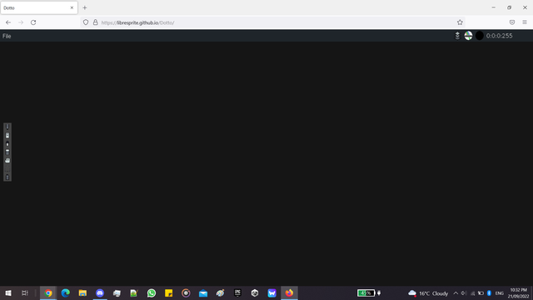Pick the black active color swatch
Viewport: 533px width, 300px height.
(x=480, y=36)
